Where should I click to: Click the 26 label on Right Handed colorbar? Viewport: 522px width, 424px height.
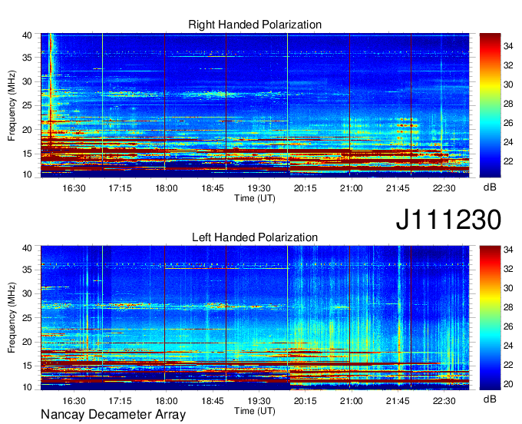point(508,123)
